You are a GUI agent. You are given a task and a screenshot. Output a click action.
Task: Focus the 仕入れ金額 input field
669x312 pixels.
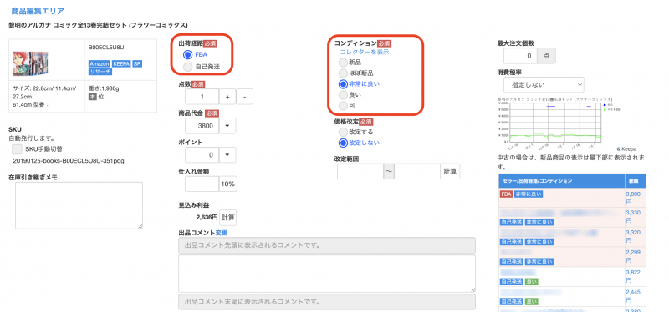coord(202,184)
